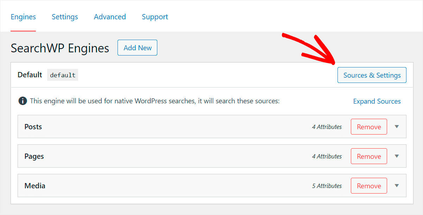Switch to the Settings tab
Image resolution: width=423 pixels, height=215 pixels.
65,17
